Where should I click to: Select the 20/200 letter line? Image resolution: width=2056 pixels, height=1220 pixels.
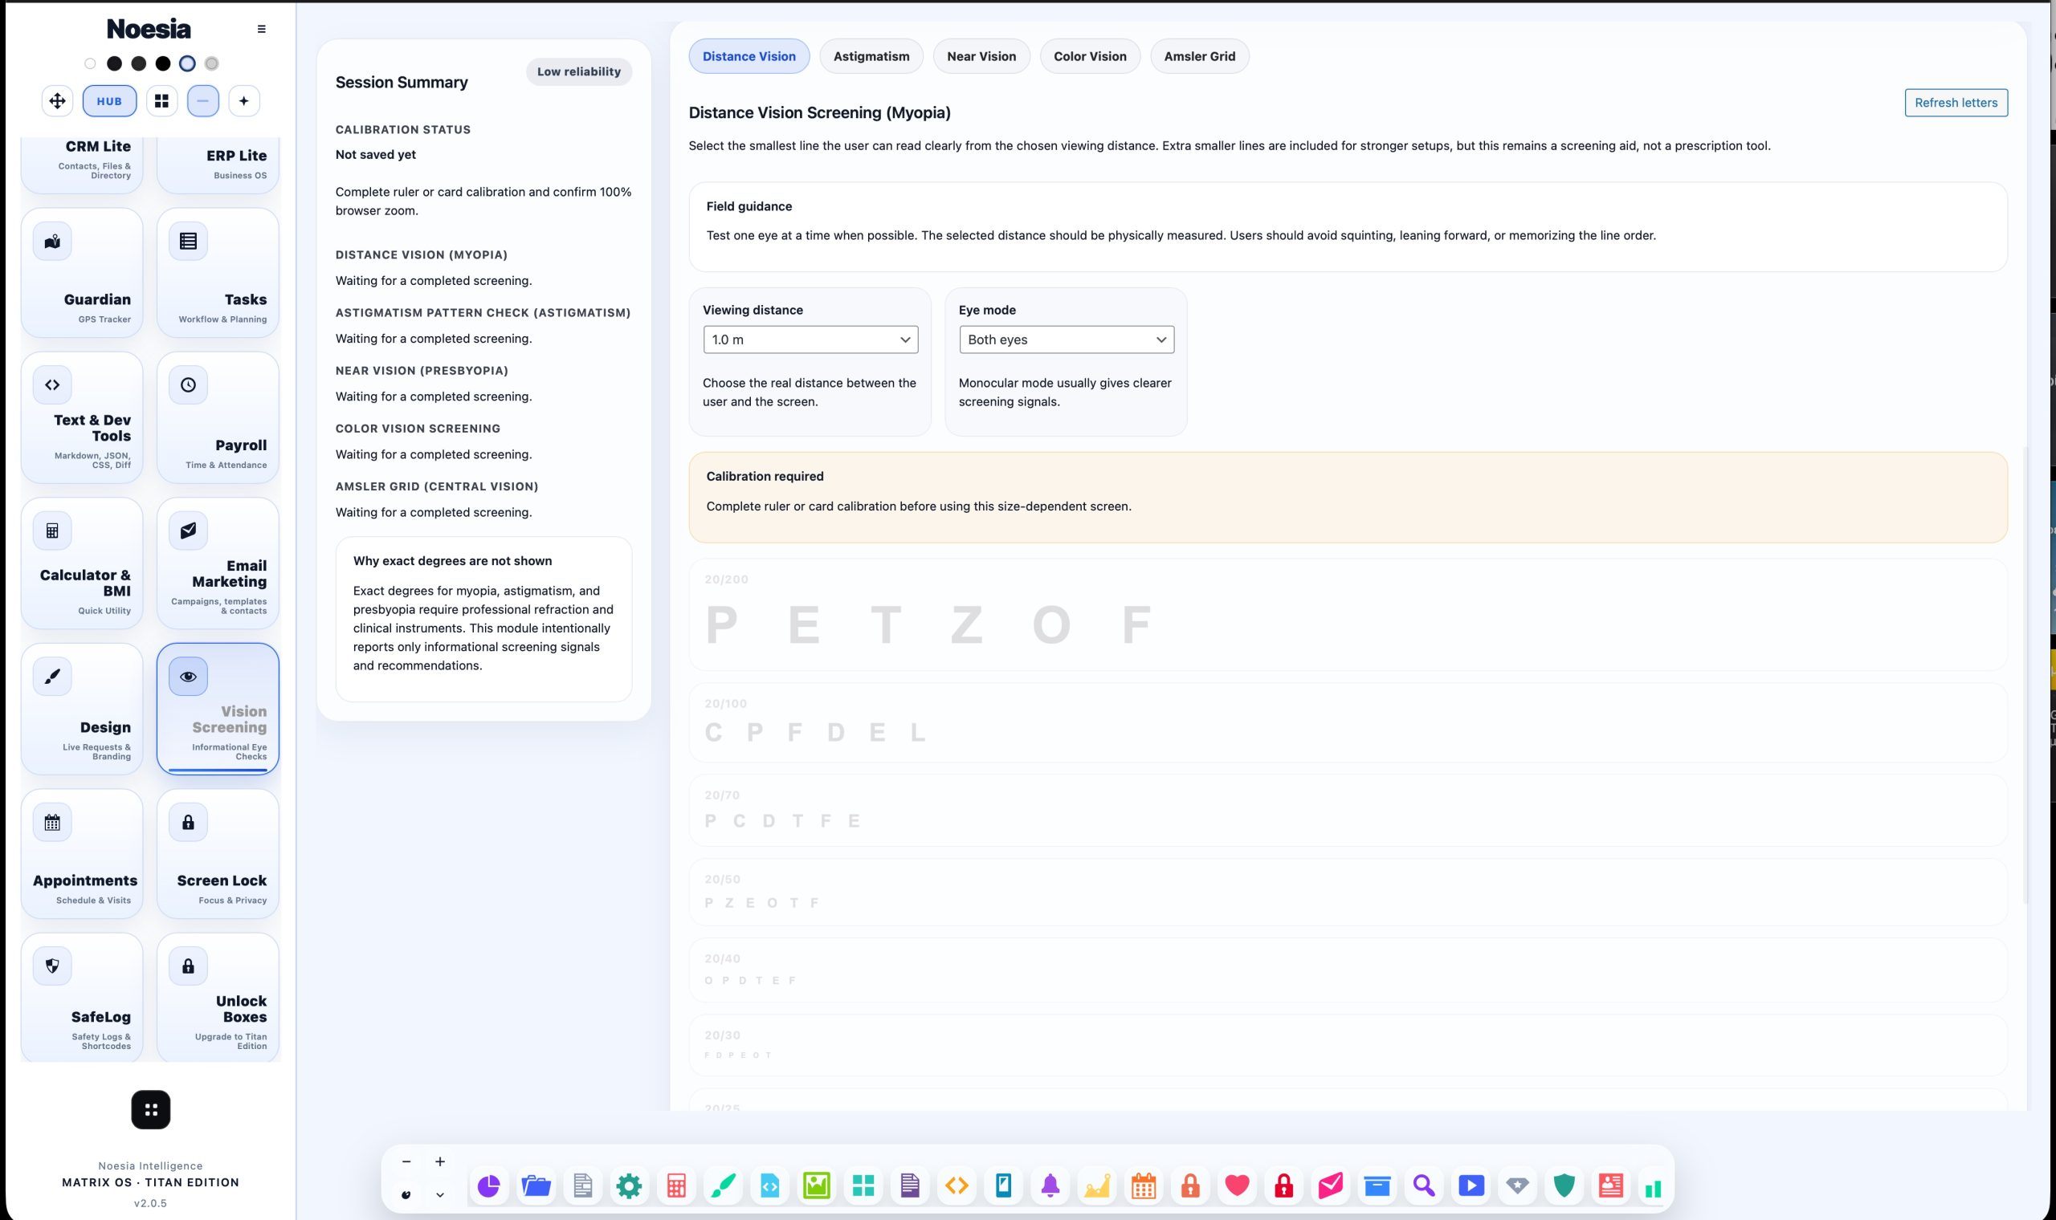[1348, 615]
